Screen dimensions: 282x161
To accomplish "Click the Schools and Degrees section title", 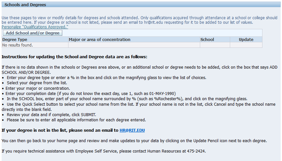I will [x=25, y=5].
